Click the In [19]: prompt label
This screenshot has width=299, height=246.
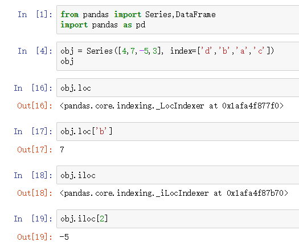click(33, 219)
